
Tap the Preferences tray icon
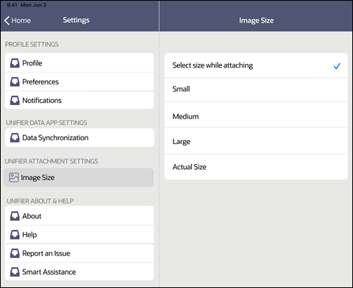[15, 82]
